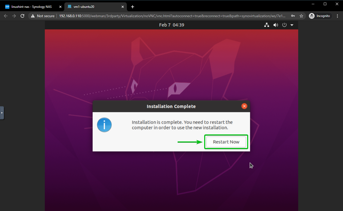
Task: Open the Ubuntu network status icon
Action: 266,25
